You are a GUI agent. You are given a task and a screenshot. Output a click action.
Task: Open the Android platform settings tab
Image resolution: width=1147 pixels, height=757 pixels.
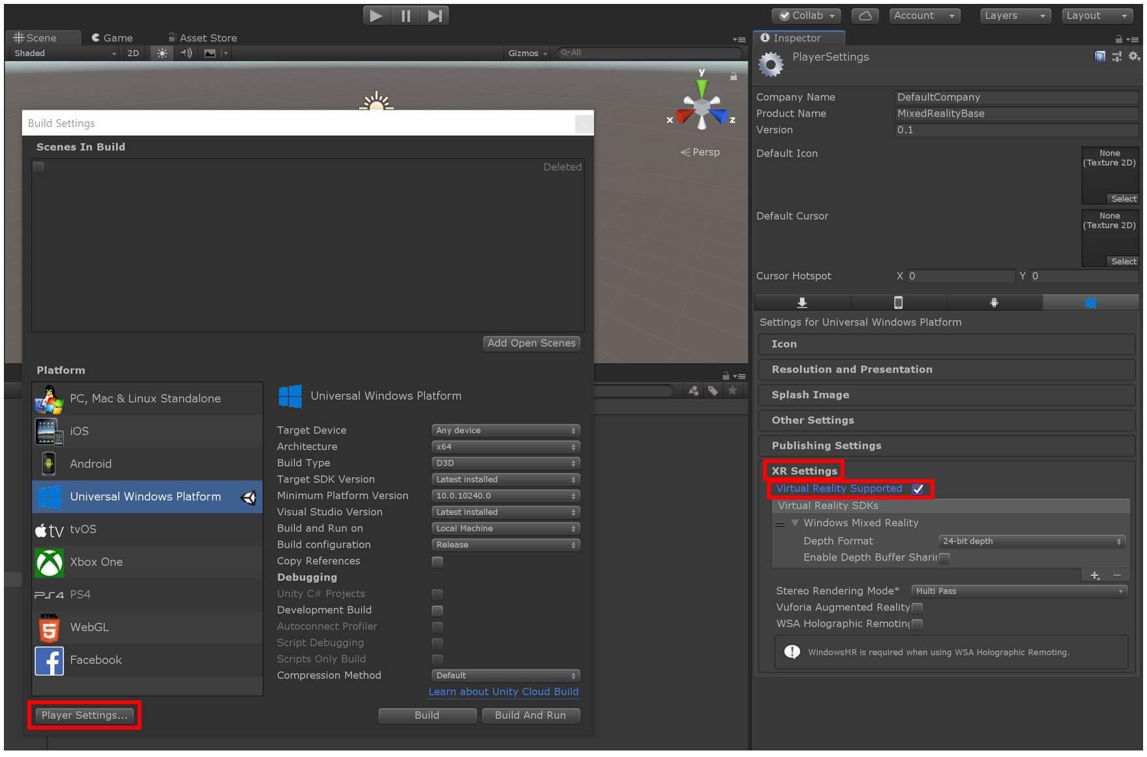tap(994, 302)
